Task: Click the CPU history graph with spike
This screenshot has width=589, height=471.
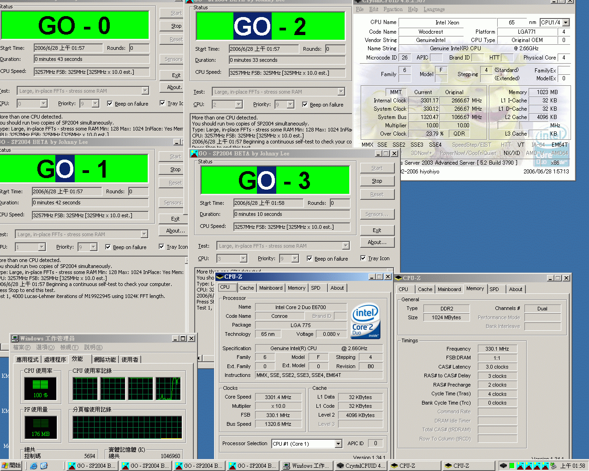Action: point(168,388)
